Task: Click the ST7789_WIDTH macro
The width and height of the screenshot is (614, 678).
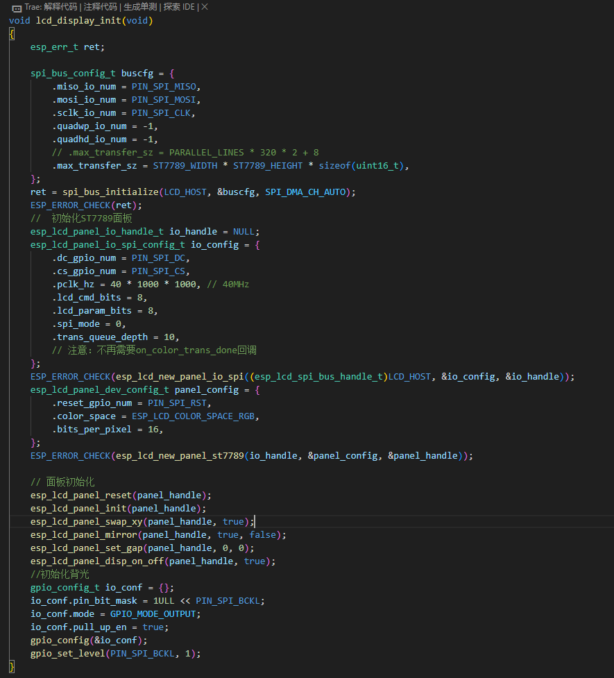Action: click(185, 166)
